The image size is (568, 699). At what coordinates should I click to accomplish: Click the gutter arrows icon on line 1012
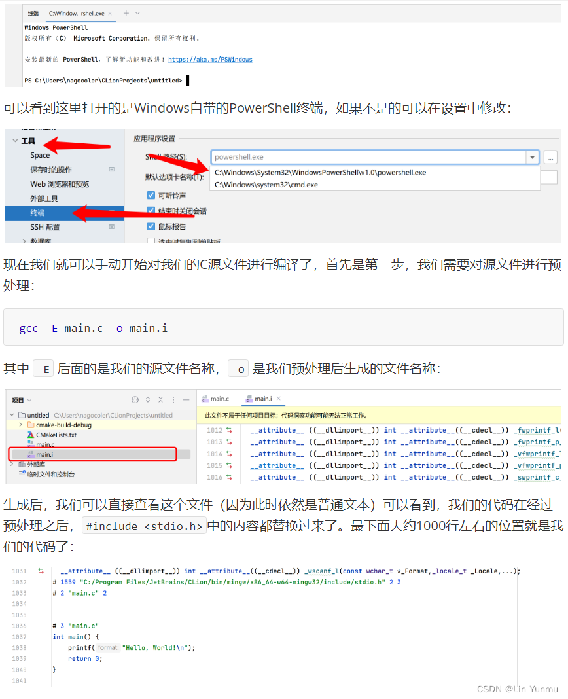tap(229, 430)
